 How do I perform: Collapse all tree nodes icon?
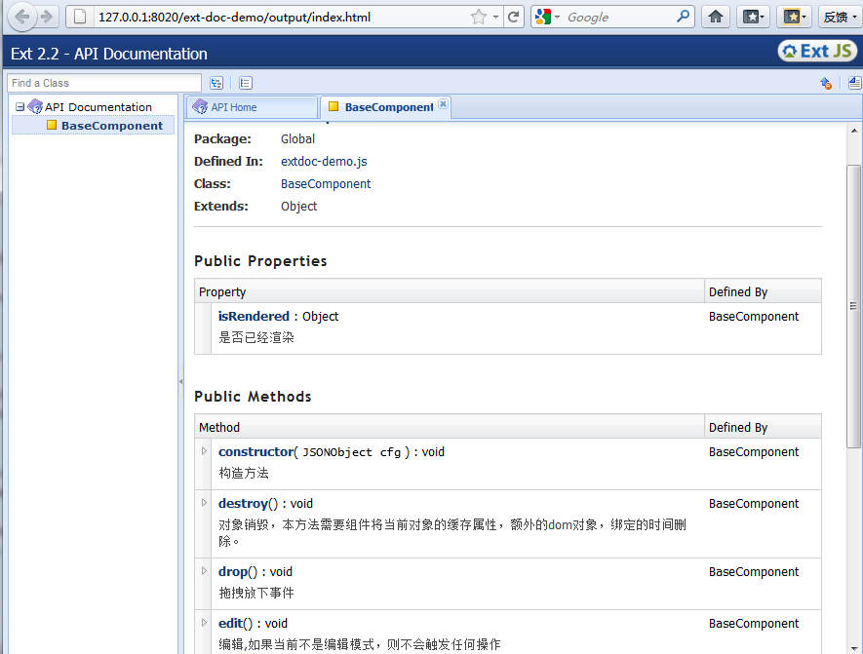click(246, 83)
